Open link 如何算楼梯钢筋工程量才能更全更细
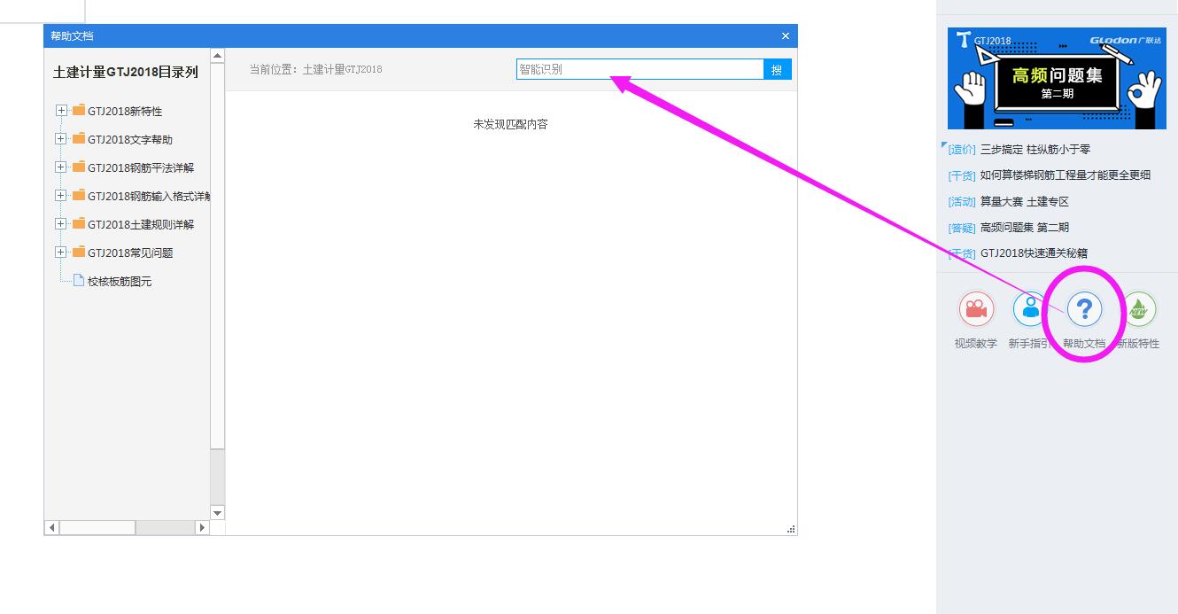The height and width of the screenshot is (614, 1178). pyautogui.click(x=1066, y=175)
